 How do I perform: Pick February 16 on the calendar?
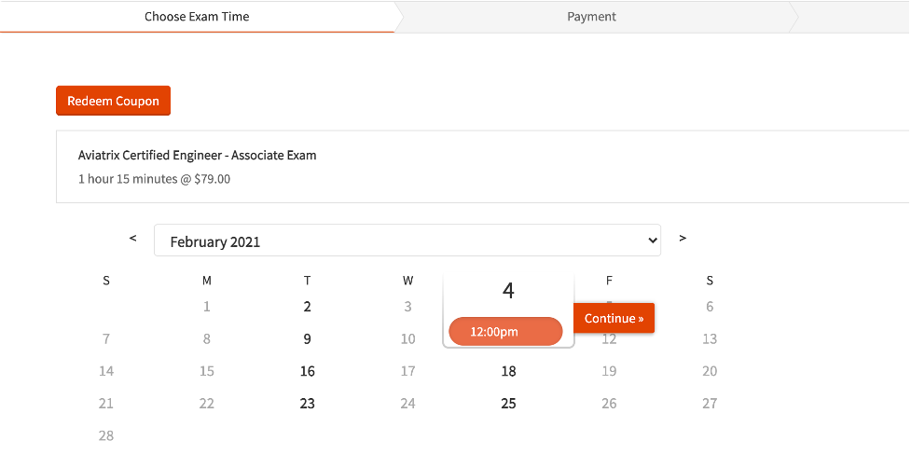[x=308, y=371]
